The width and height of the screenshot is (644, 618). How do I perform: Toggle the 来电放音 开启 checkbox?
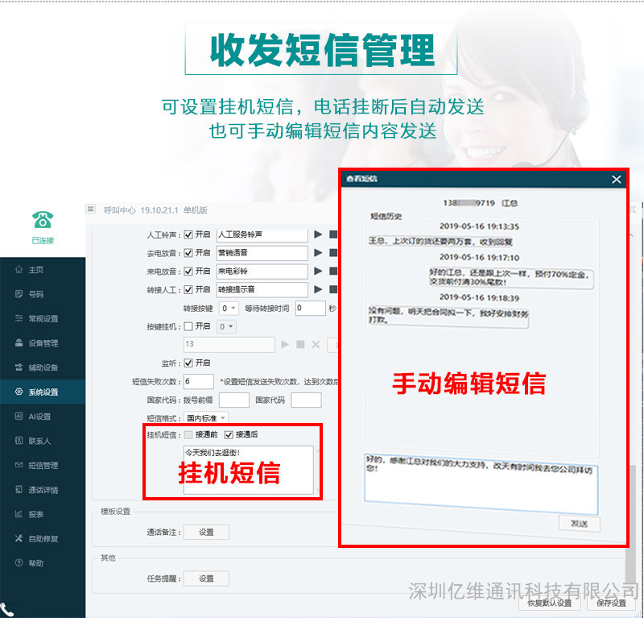[188, 272]
